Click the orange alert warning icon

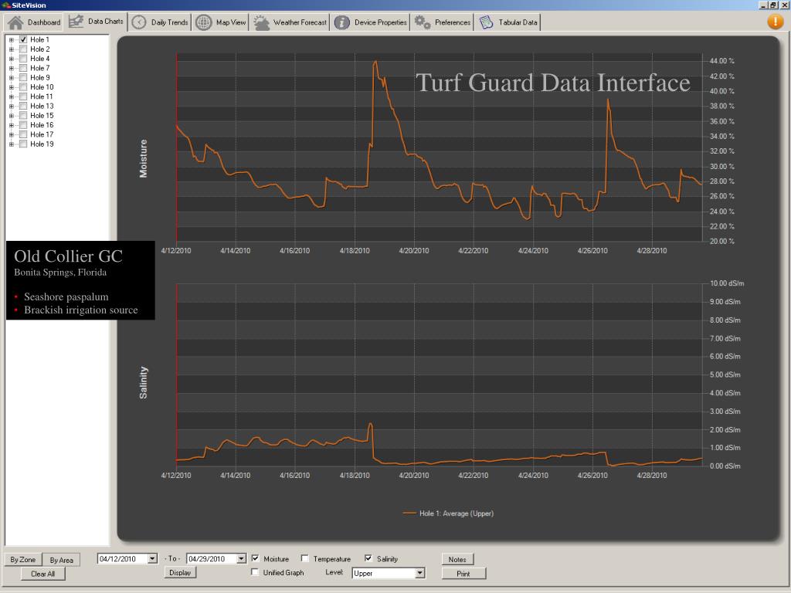coord(776,21)
